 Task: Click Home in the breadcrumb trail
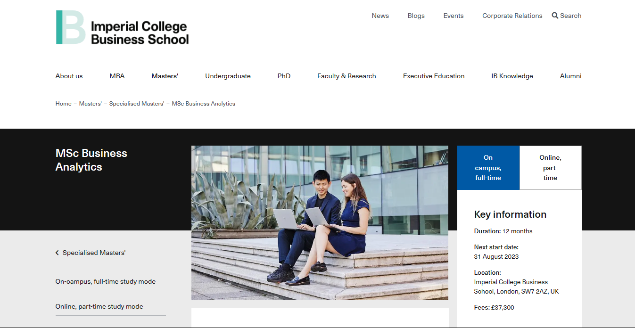63,104
